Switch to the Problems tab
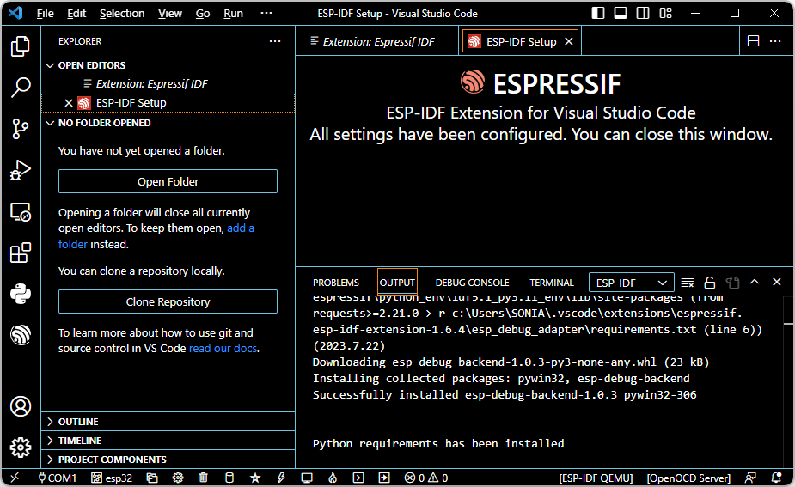Viewport: 795px width, 487px height. pyautogui.click(x=336, y=283)
